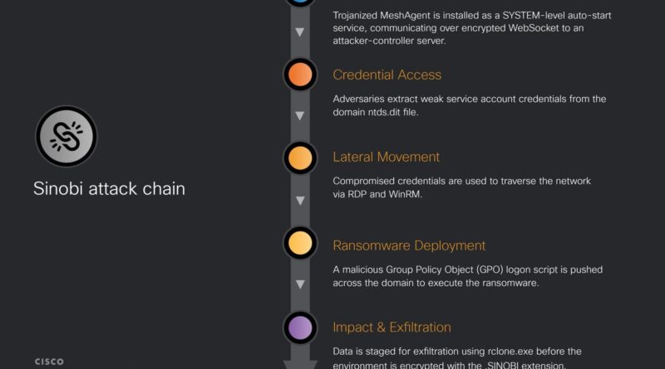Select the purple Impact & Exfiltration circle
Screen dimensions: 665x369
pyautogui.click(x=300, y=328)
